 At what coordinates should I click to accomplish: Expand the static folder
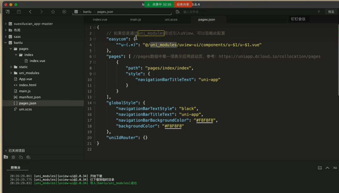[11, 67]
